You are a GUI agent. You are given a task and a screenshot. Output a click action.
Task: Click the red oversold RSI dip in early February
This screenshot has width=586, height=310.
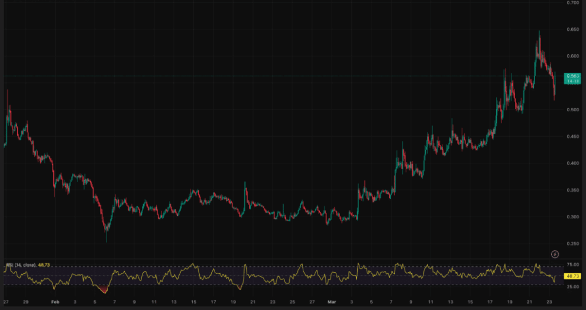(x=105, y=290)
